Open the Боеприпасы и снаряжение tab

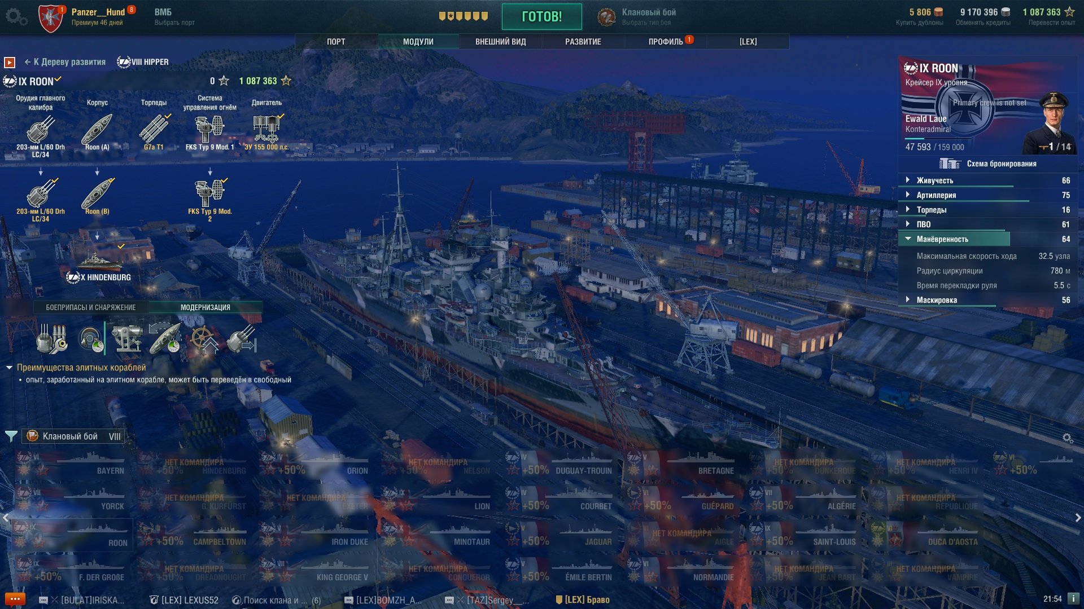tap(91, 307)
